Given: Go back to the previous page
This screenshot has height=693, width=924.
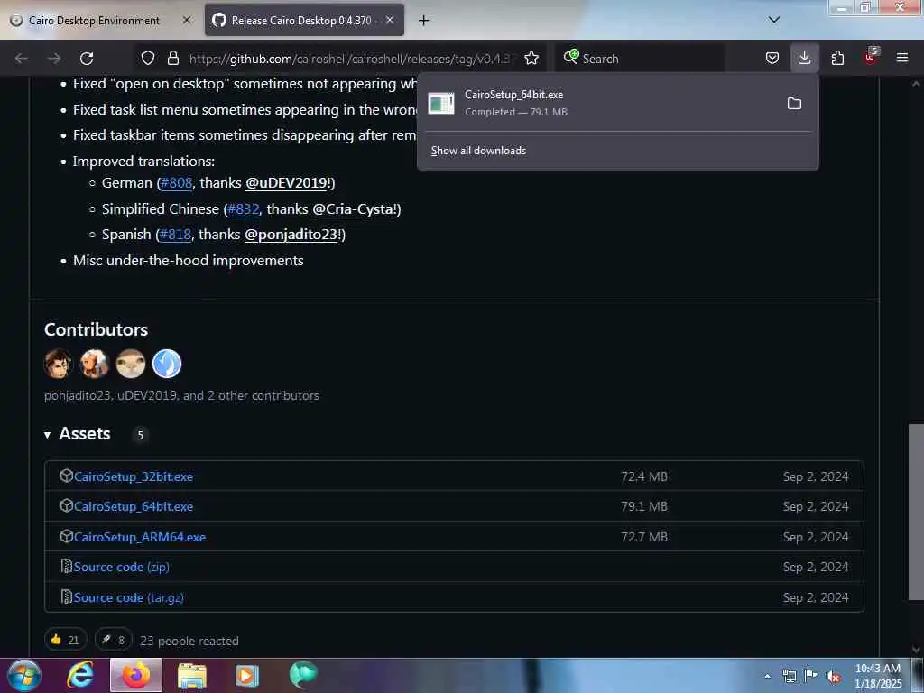Looking at the screenshot, I should [22, 59].
